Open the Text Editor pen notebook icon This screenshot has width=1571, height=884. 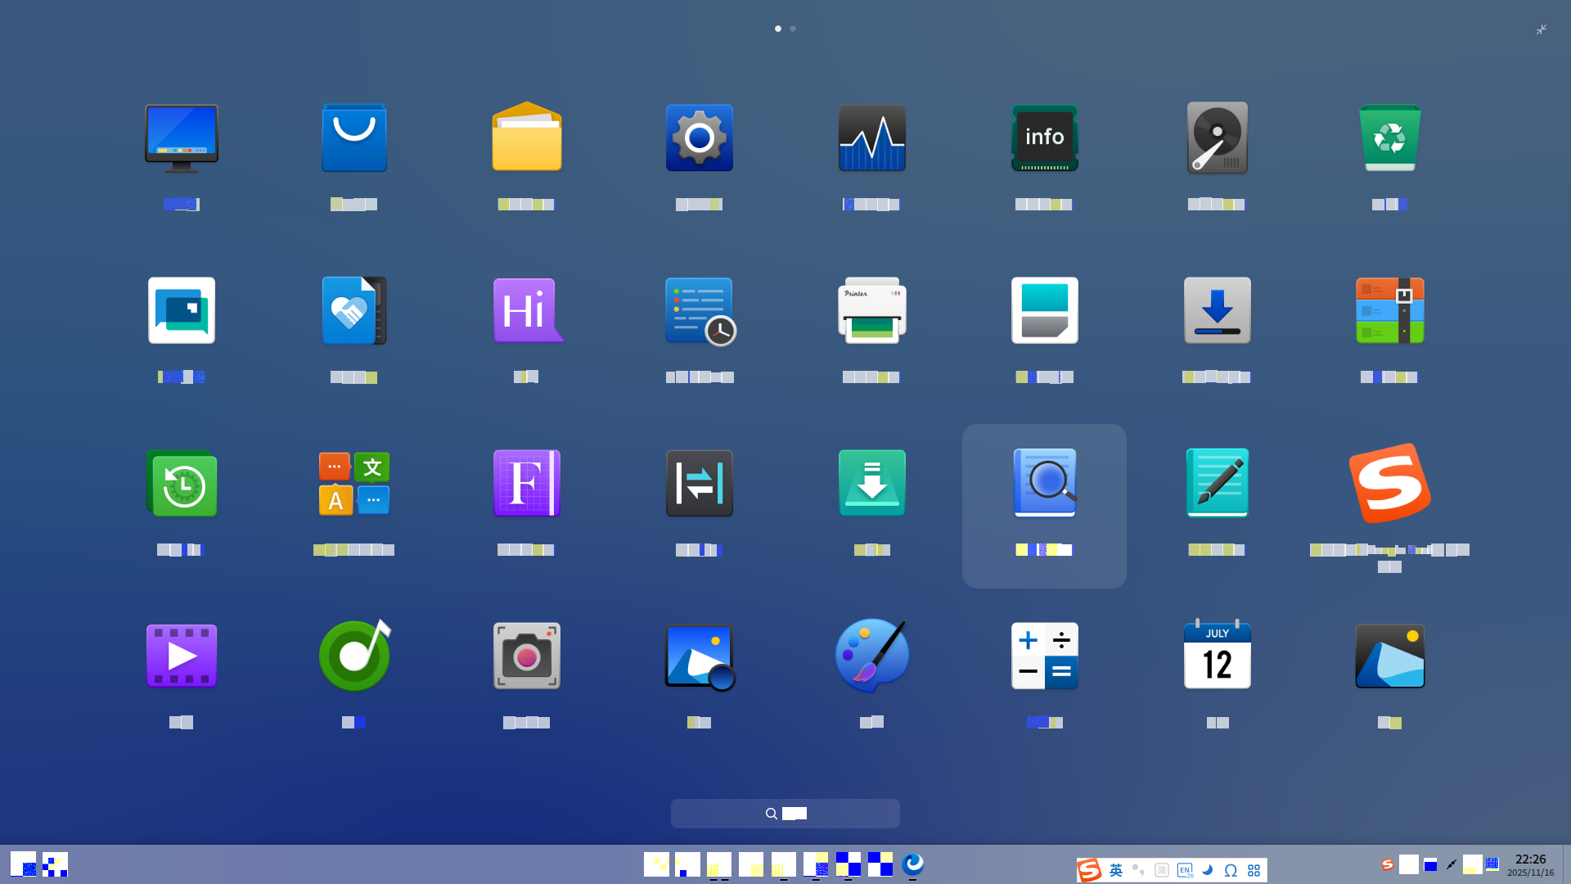click(x=1217, y=483)
